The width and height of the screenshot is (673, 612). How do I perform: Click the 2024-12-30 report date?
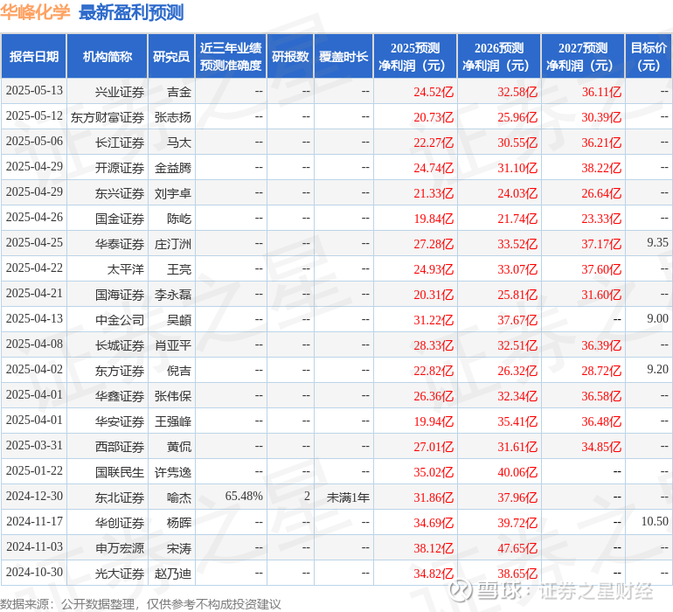(34, 496)
